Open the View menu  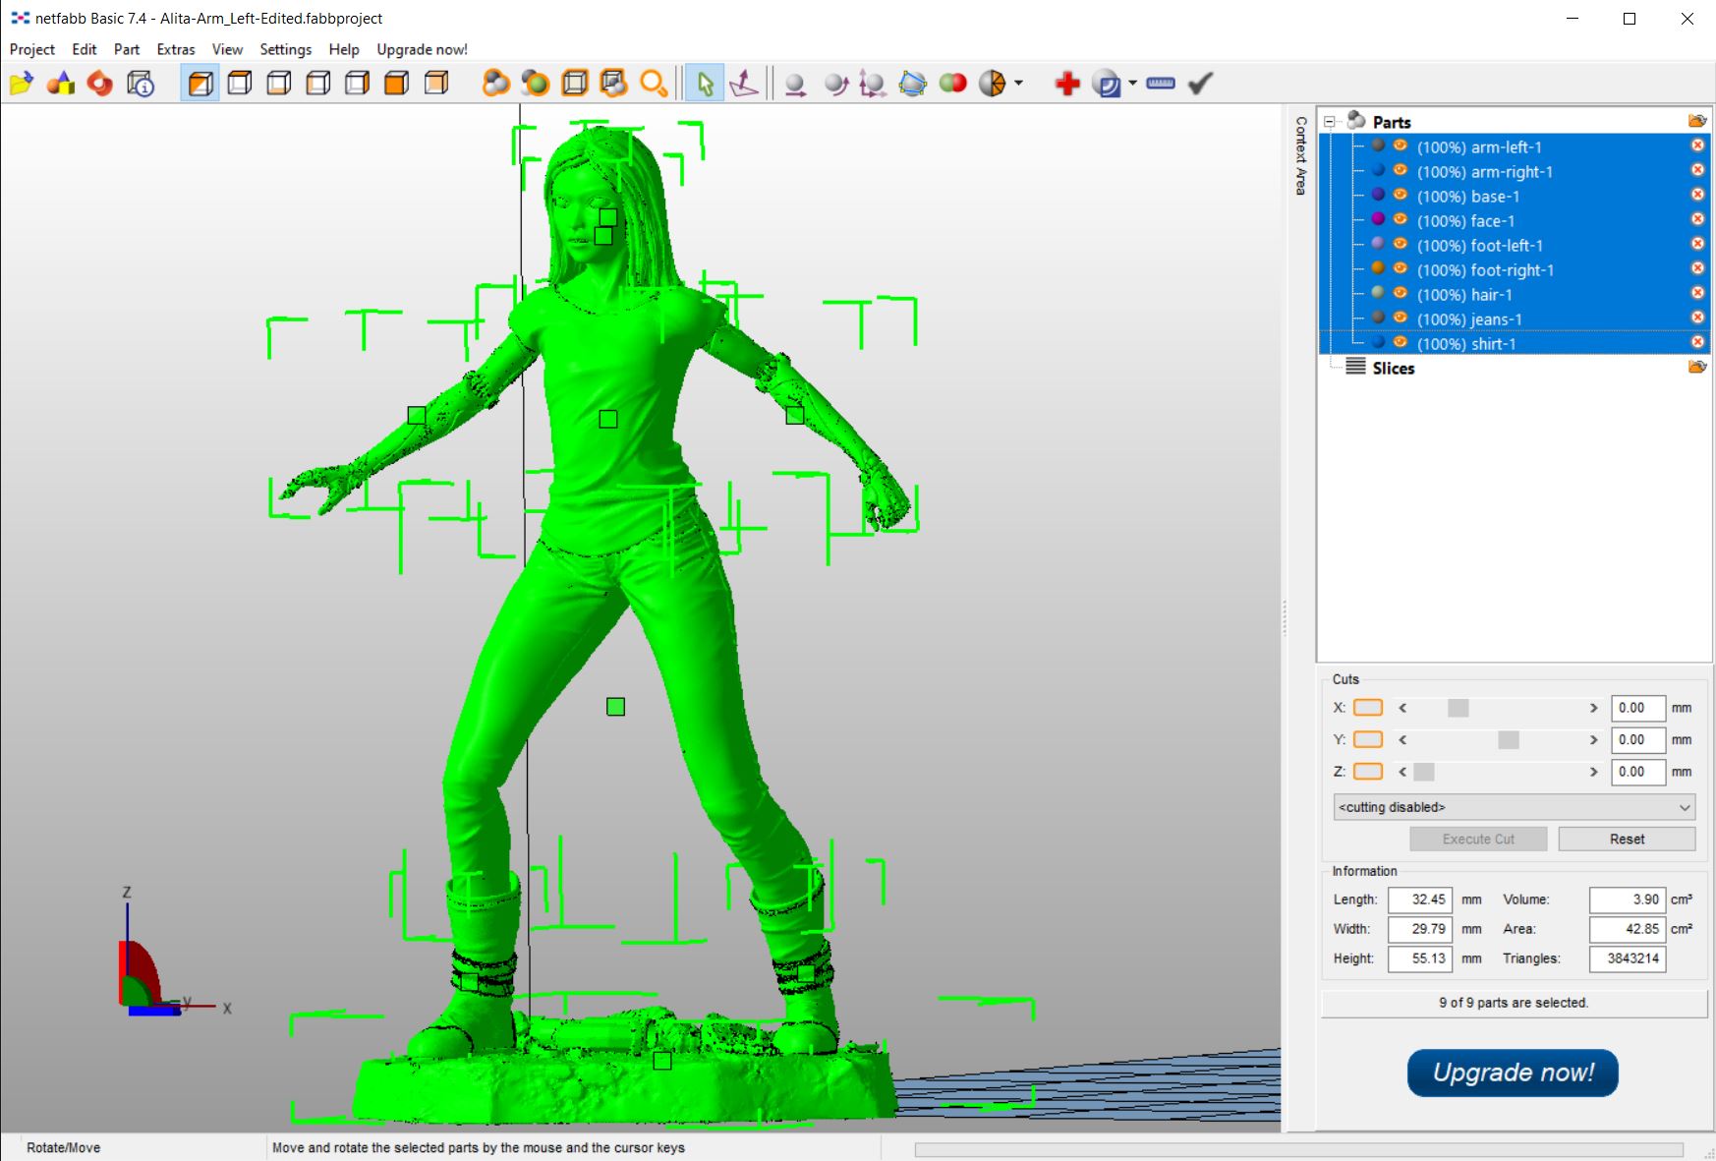[227, 49]
